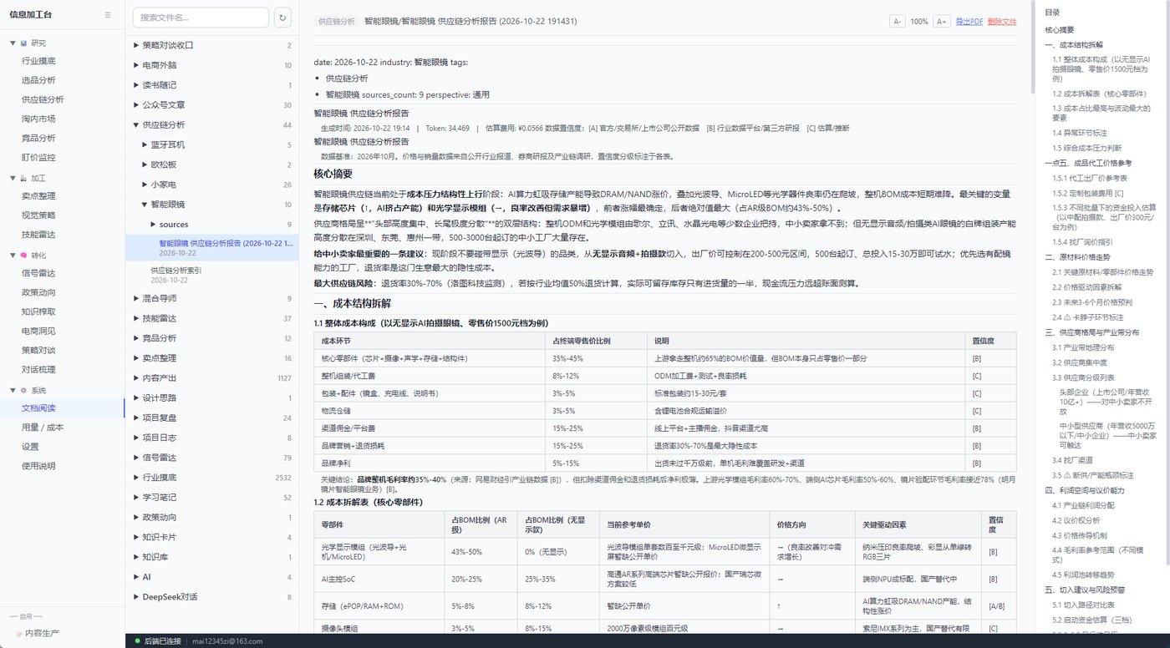Click the green backend connection status dot
The image size is (1170, 648).
tap(137, 641)
